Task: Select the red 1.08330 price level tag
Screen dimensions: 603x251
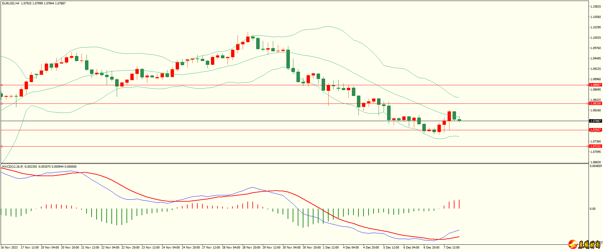Action: point(595,103)
